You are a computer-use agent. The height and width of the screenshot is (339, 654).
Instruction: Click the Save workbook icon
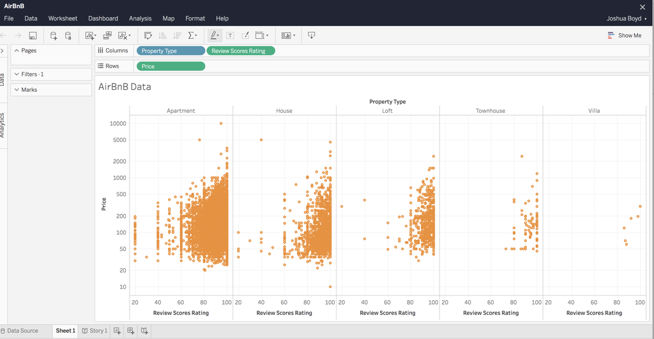tap(33, 36)
